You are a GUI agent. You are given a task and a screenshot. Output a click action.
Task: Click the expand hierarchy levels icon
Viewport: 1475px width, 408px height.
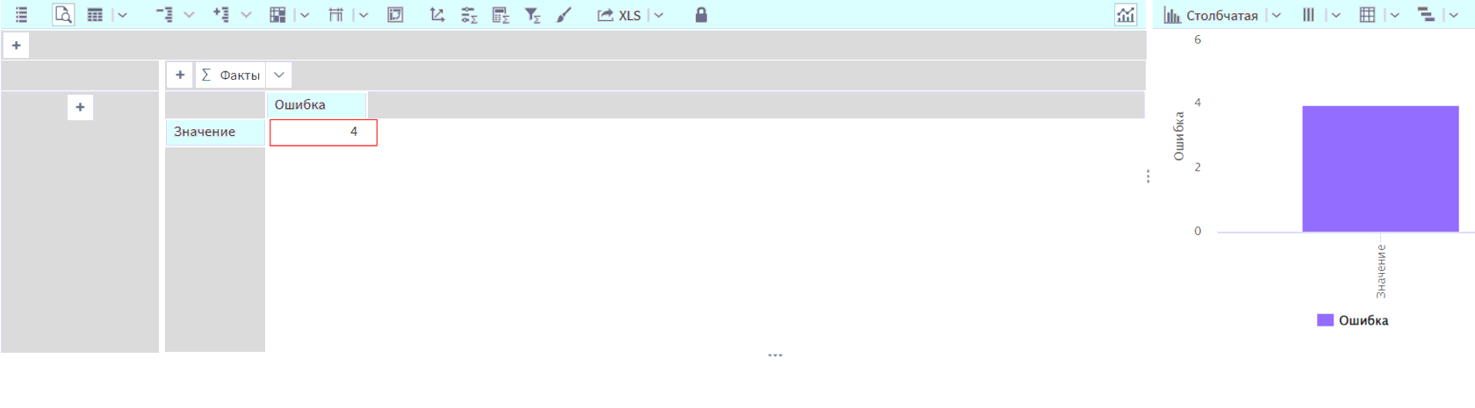point(221,15)
